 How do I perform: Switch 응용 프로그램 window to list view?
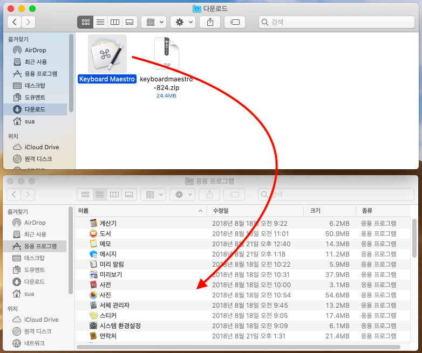[100, 195]
